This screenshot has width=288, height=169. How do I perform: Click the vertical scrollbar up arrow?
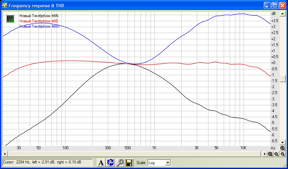(x=282, y=14)
